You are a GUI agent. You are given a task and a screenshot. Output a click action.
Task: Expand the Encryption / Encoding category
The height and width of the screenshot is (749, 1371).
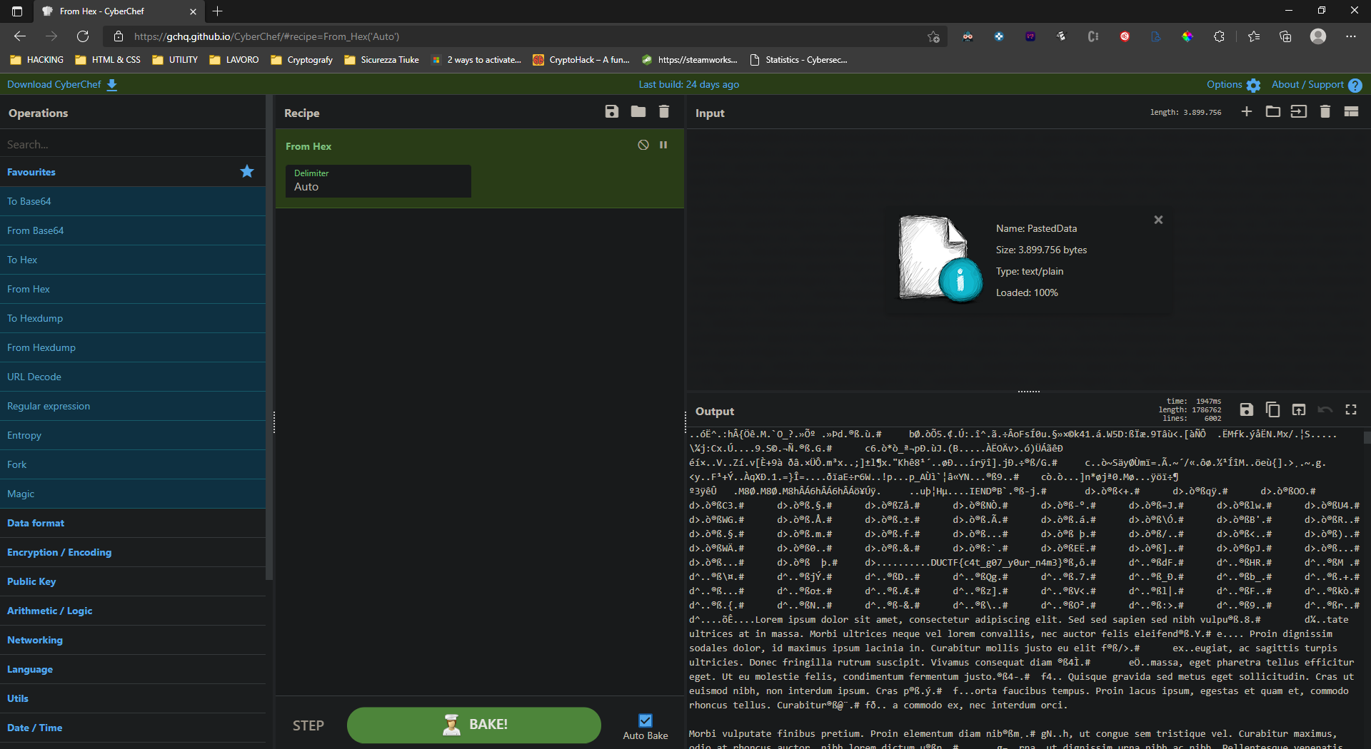coord(133,552)
